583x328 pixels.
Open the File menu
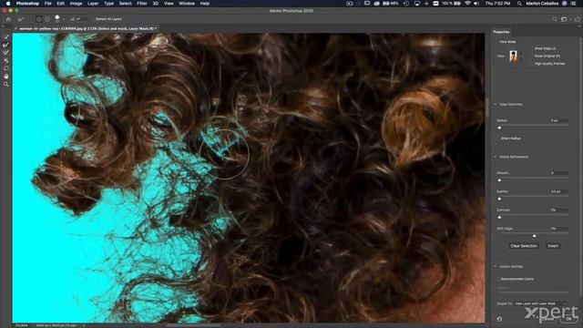click(48, 4)
